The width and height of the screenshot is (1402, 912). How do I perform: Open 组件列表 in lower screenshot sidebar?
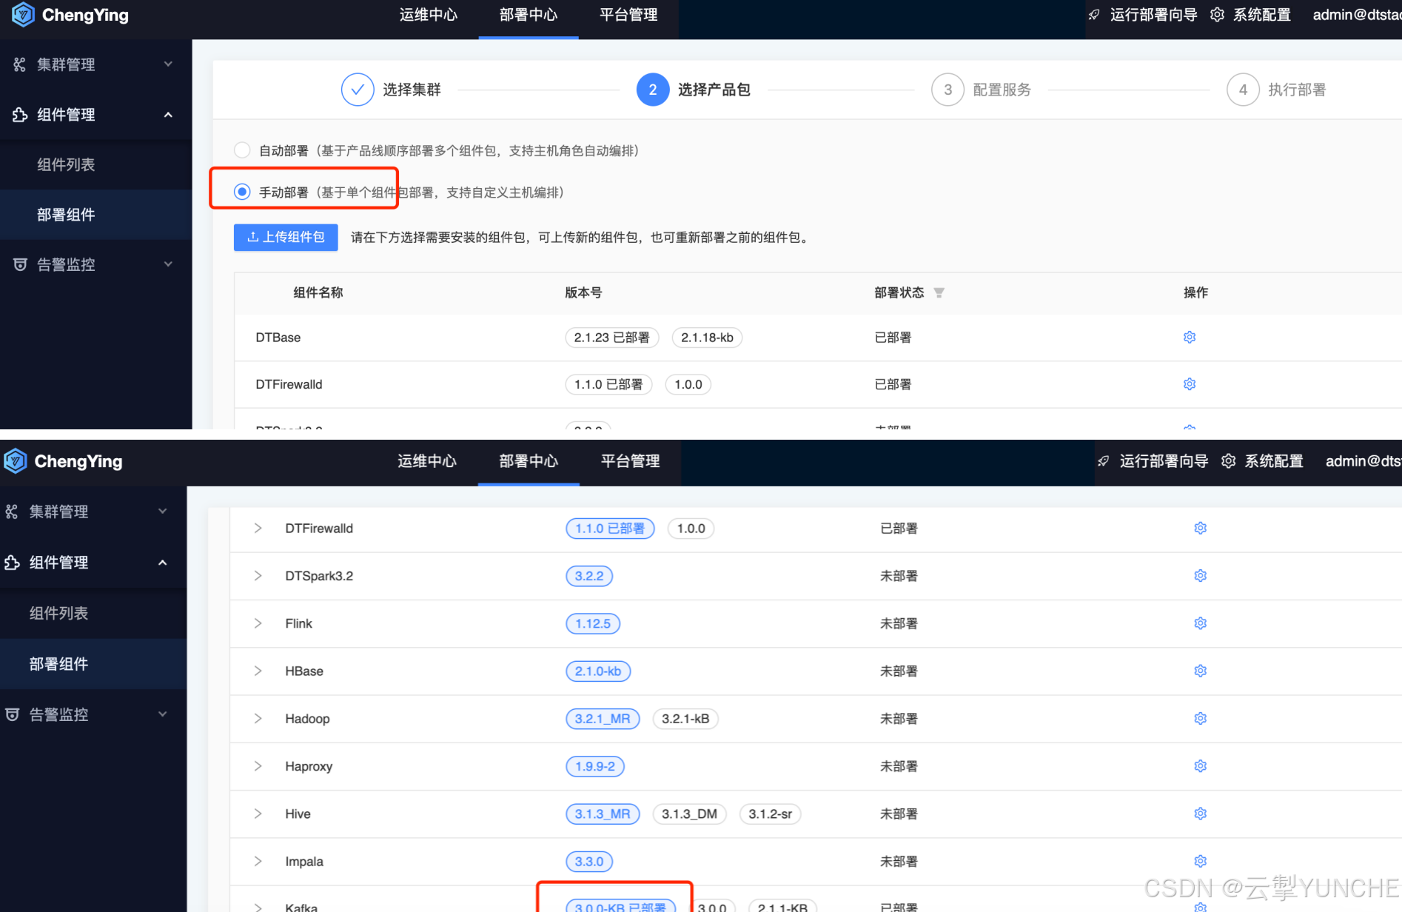point(93,613)
